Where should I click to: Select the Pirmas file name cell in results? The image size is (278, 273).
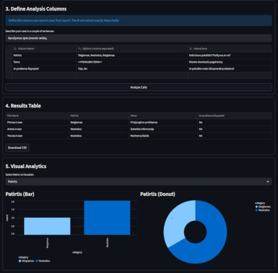click(37, 122)
